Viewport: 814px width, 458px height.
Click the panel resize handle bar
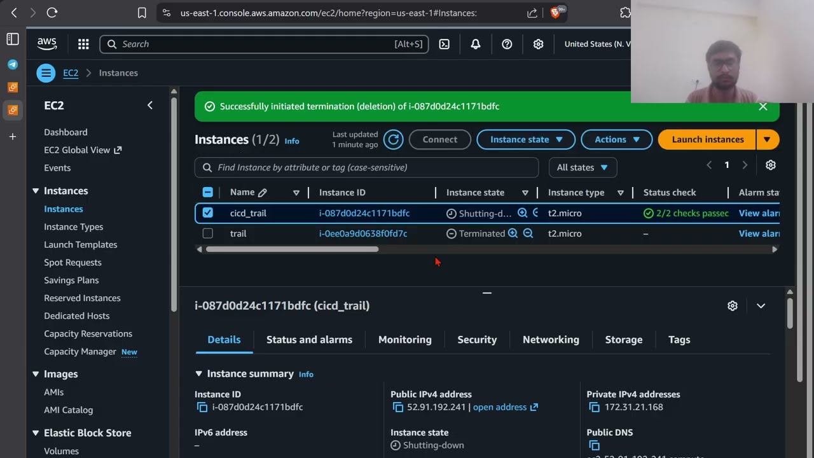tap(487, 293)
